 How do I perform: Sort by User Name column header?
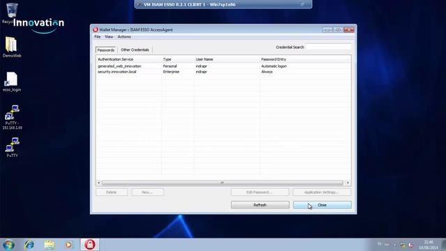227,59
